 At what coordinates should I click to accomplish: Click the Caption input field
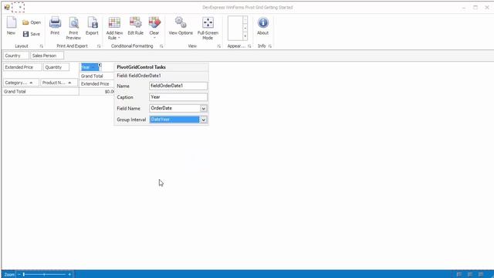coord(178,97)
